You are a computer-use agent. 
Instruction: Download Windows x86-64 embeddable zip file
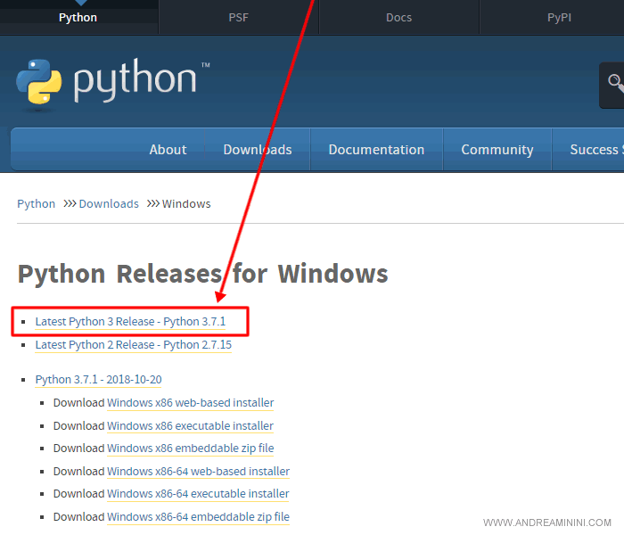coord(198,517)
